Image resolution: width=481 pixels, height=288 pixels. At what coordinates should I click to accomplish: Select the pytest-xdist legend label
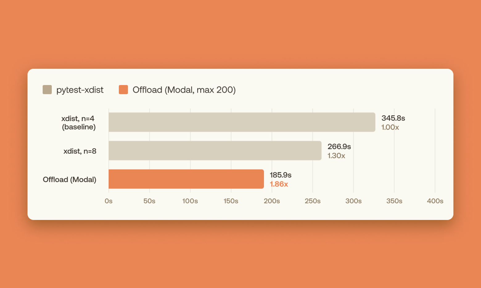tap(80, 90)
